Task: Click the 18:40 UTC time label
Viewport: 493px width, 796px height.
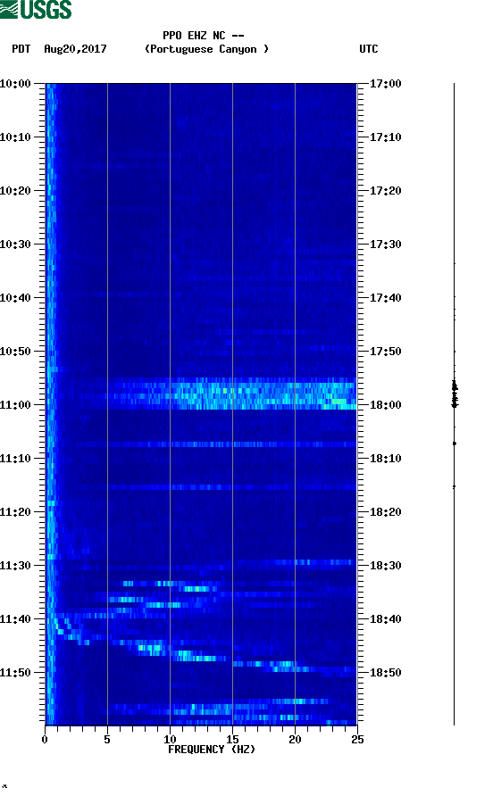Action: click(385, 619)
